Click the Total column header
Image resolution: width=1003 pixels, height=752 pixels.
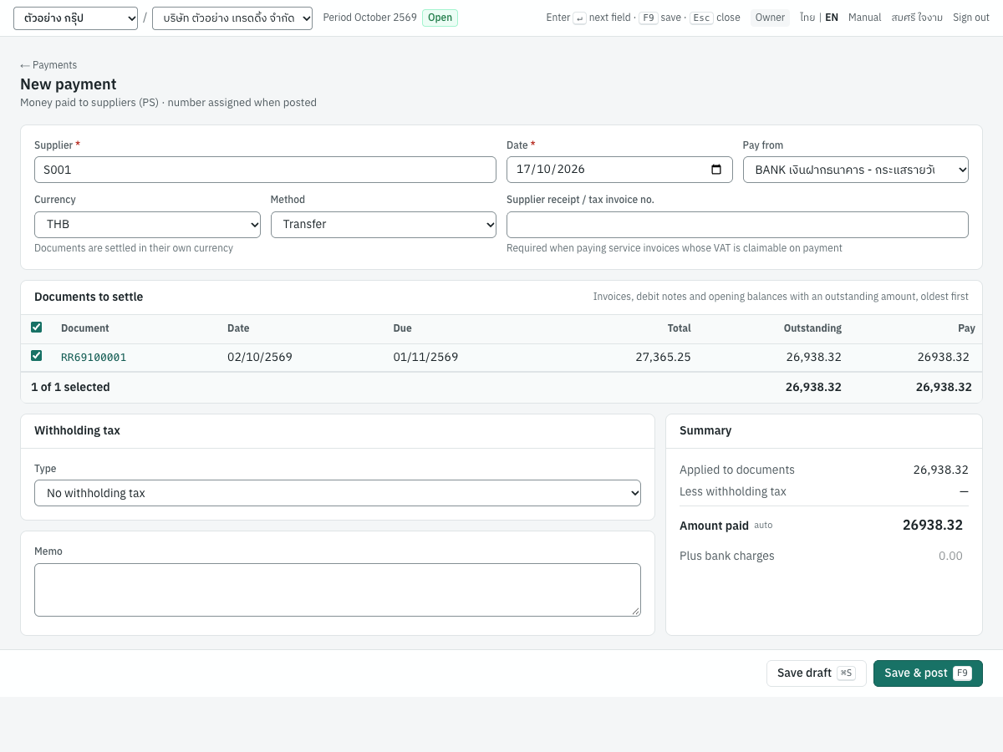[679, 328]
